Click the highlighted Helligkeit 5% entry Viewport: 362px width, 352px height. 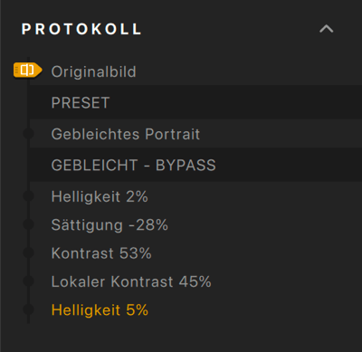100,309
